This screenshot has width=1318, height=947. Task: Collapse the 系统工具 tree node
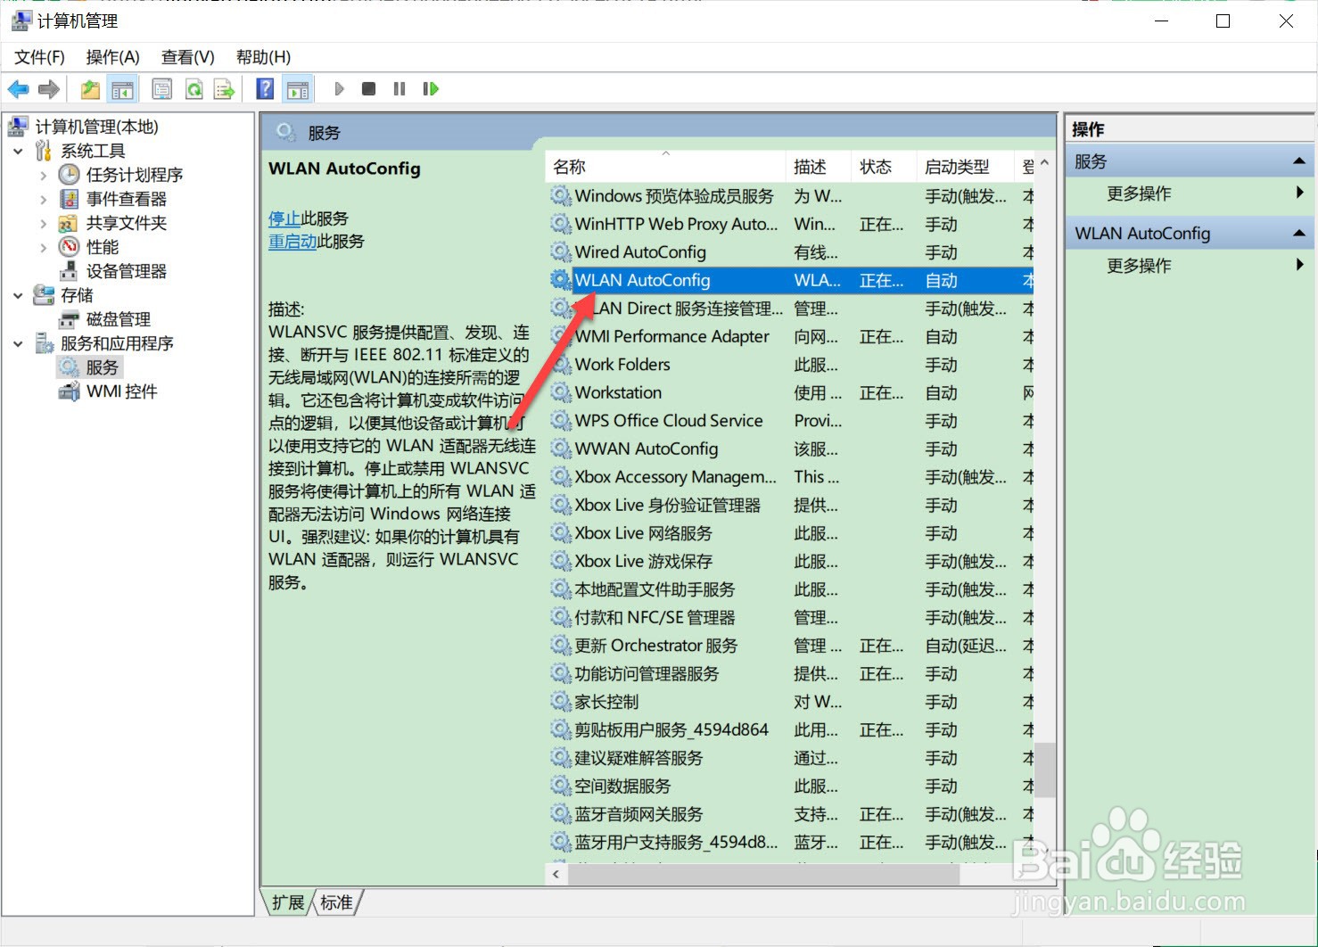pyautogui.click(x=18, y=151)
